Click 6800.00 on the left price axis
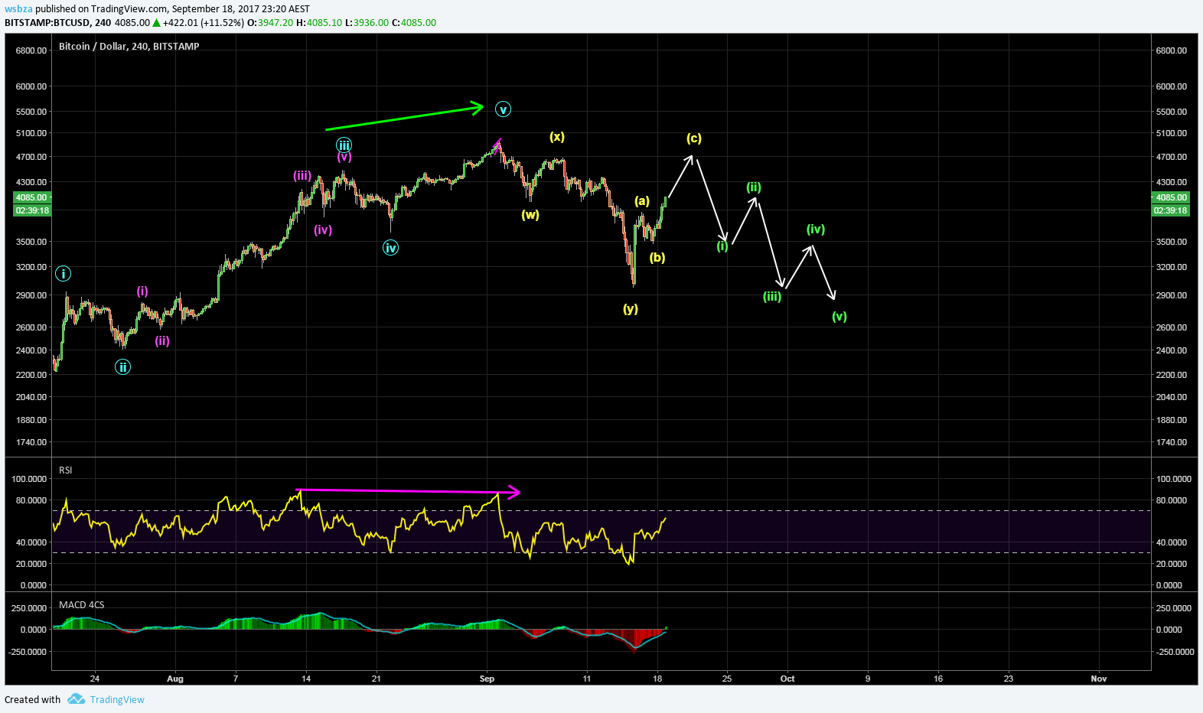 coord(31,50)
